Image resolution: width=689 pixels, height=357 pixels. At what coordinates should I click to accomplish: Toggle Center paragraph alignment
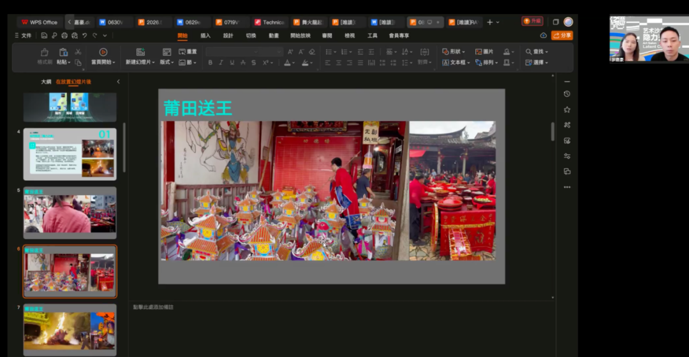point(338,62)
